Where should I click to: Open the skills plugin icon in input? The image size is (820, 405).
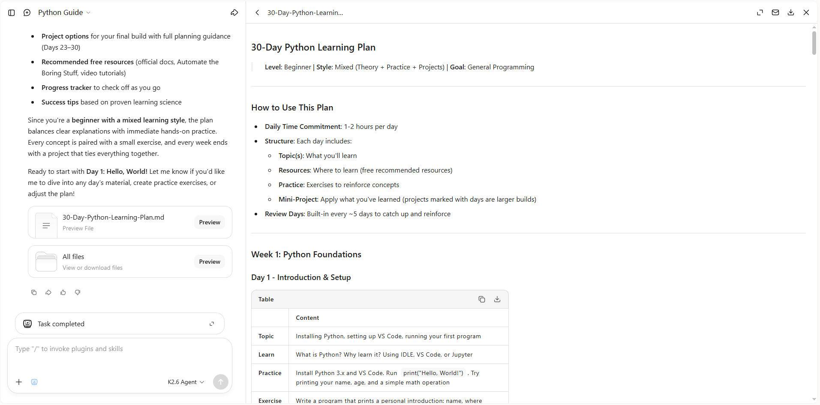(x=34, y=382)
